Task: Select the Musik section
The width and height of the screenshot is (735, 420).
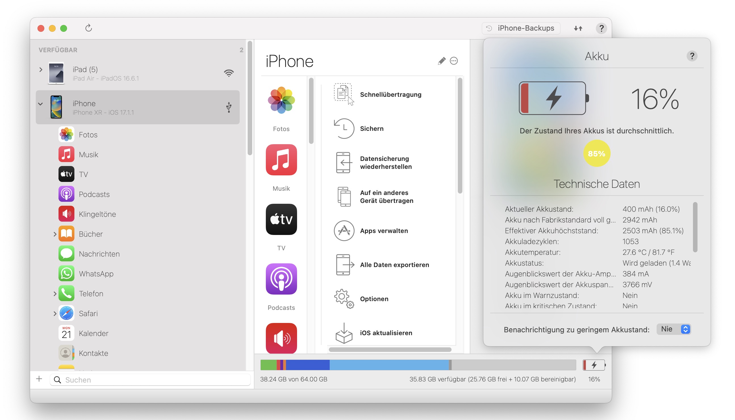Action: coord(89,154)
